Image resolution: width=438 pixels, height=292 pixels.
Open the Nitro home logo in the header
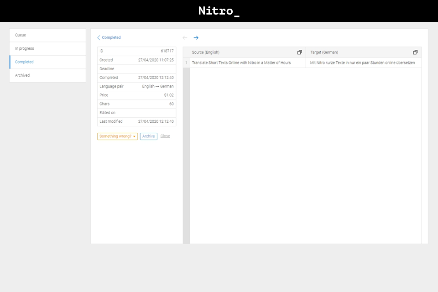(x=219, y=11)
